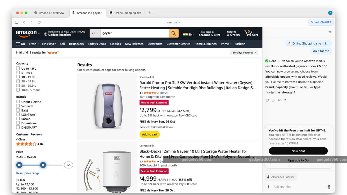
Task: Tick the 10 - 19.9 L capacity checkbox
Action: (18, 77)
